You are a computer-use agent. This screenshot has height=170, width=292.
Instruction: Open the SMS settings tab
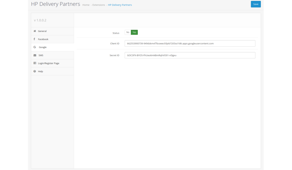click(41, 55)
